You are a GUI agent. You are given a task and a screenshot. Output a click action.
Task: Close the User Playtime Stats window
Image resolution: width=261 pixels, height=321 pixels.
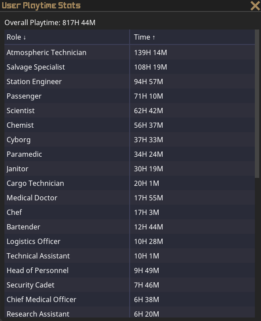click(x=255, y=6)
